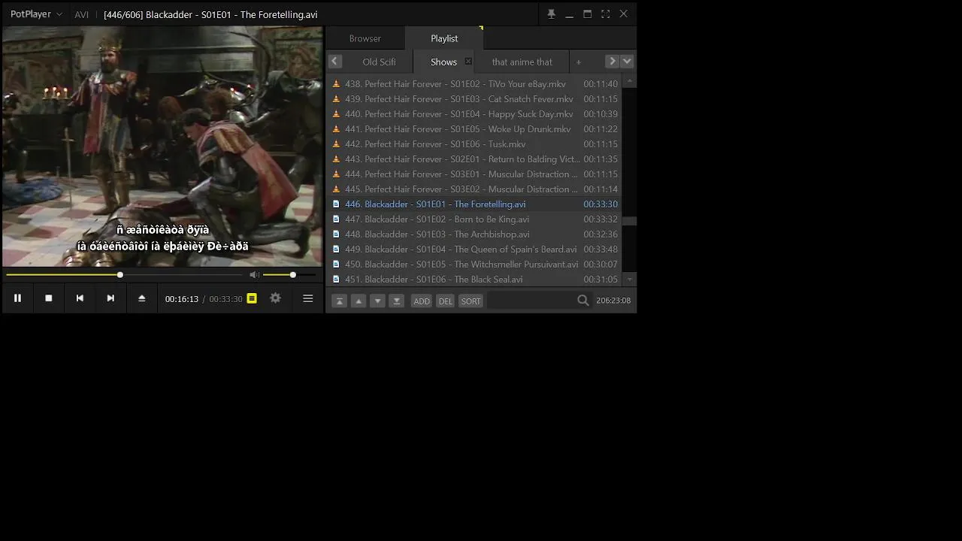
Task: Select 439. Cat Snatch Fever.mkv
Action: pyautogui.click(x=475, y=99)
